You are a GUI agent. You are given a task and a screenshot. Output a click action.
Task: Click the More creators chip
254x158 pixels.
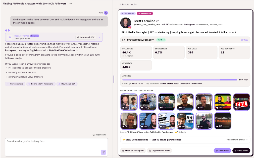(x=15, y=84)
